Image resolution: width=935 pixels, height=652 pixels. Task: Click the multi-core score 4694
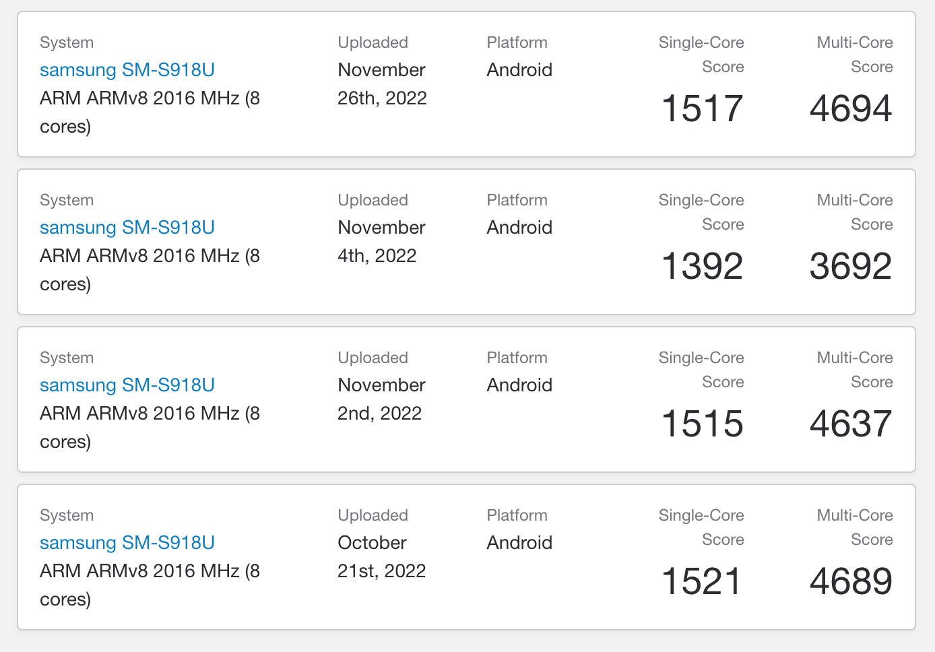point(851,108)
